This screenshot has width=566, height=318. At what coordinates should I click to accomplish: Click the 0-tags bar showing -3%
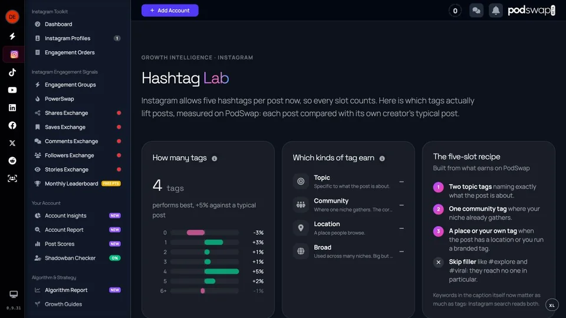point(196,233)
